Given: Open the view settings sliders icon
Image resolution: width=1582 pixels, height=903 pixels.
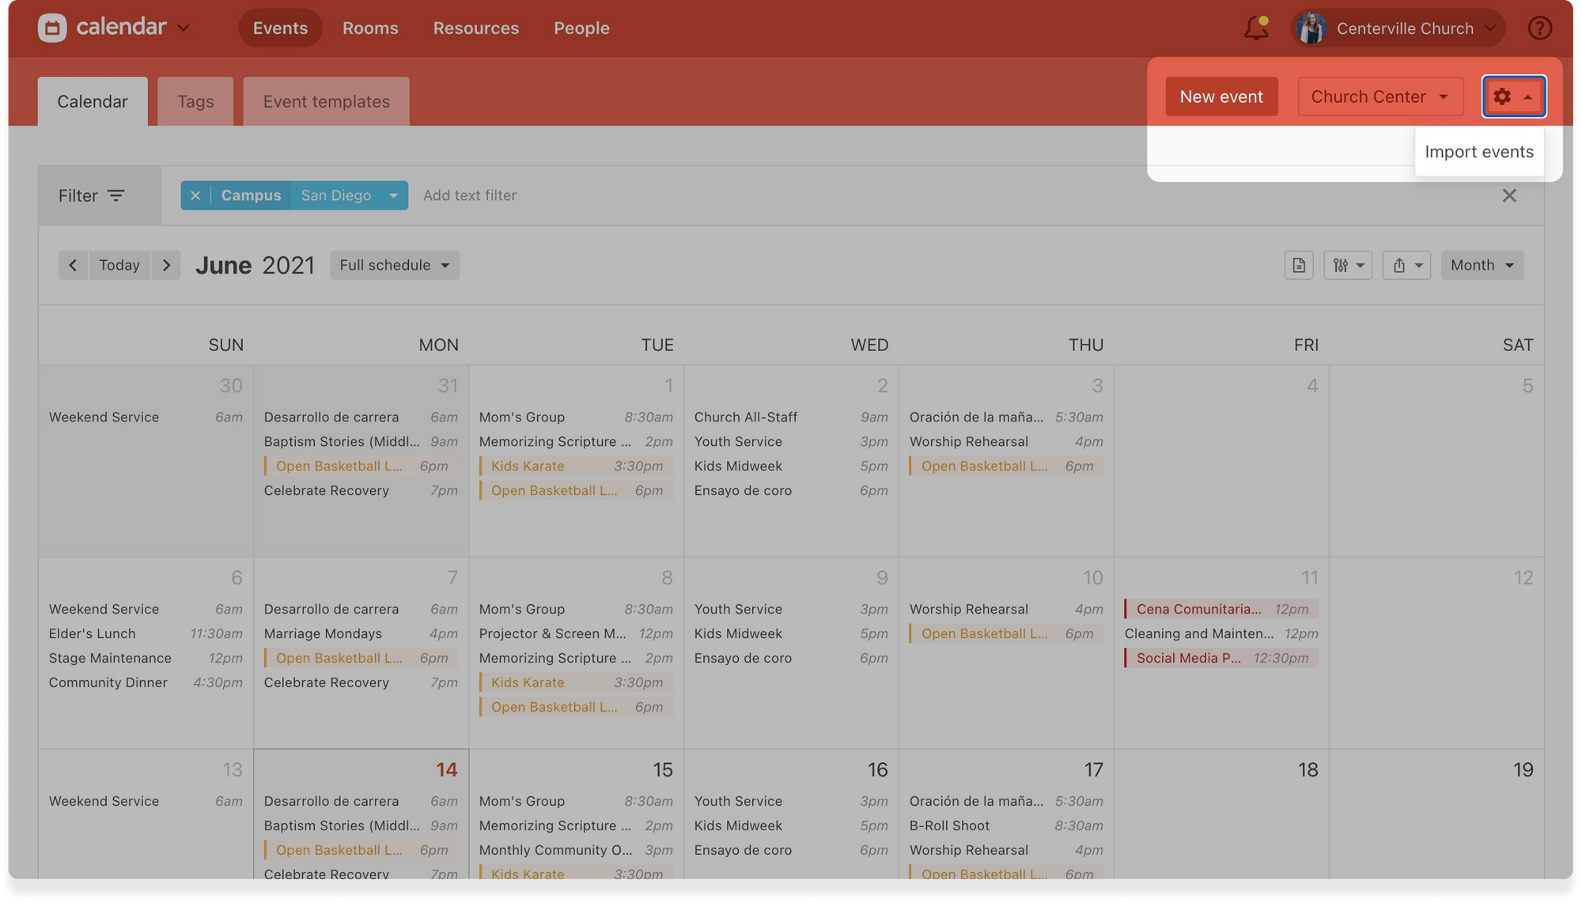Looking at the screenshot, I should pos(1348,265).
